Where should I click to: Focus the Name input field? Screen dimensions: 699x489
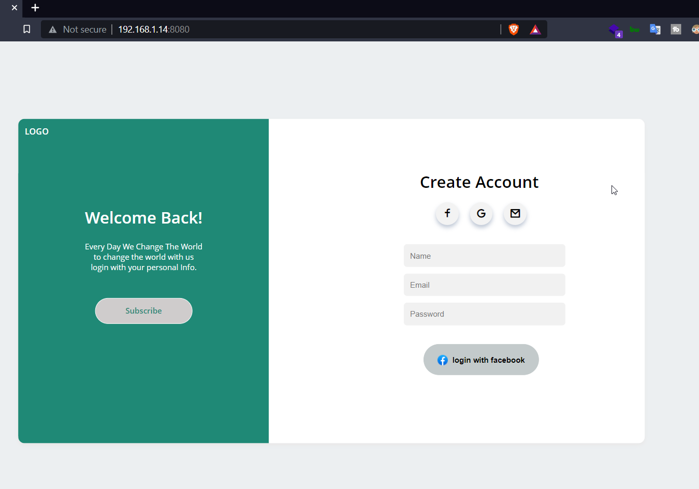click(484, 256)
